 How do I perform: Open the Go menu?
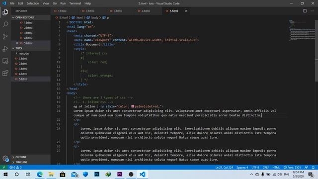(55, 3)
